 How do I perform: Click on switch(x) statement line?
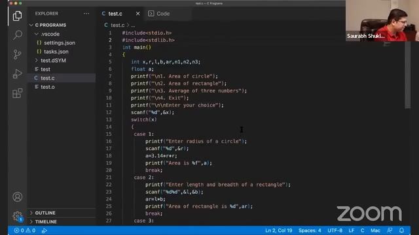pos(144,119)
